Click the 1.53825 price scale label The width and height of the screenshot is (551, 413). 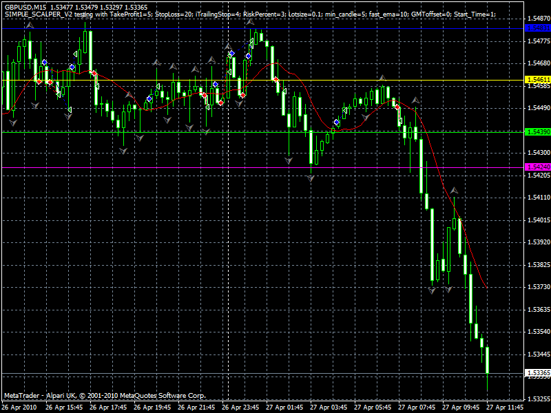(539, 265)
